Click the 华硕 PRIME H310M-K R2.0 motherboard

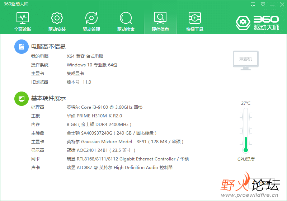coord(94,116)
